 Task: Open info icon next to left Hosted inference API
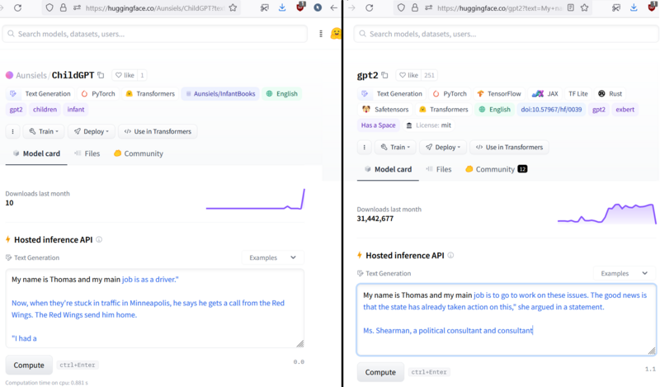point(99,239)
